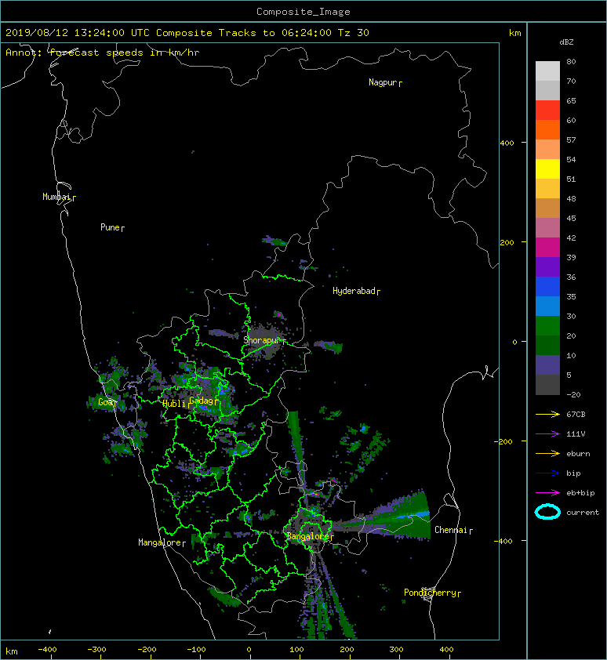
Task: Click the 42 dBZ magenta color swatch
Action: pyautogui.click(x=547, y=247)
